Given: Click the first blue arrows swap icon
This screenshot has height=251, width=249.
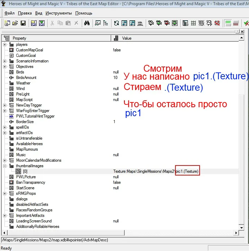Looking at the screenshot, I should [x=124, y=23].
